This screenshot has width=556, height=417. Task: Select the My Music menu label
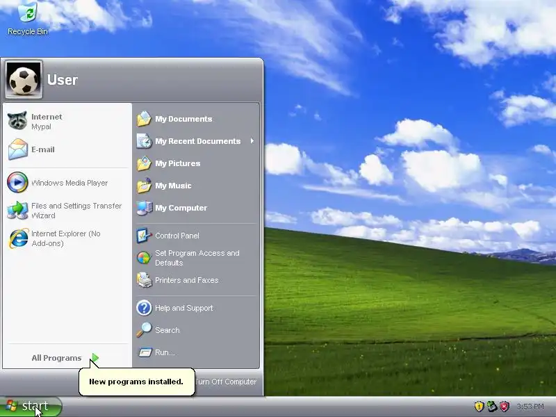173,186
